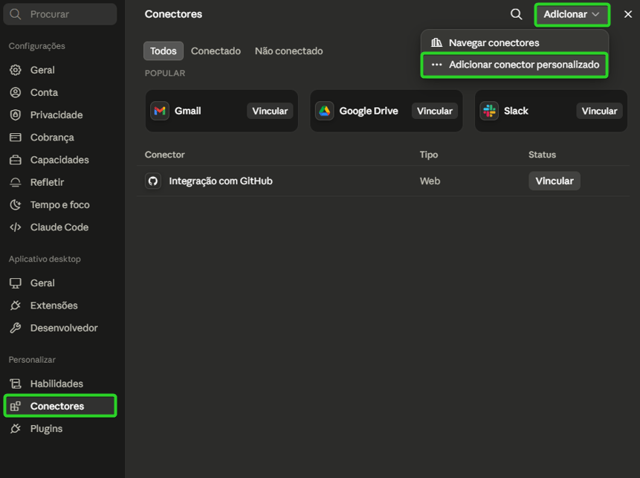Open Extensões settings
The image size is (640, 478).
point(60,306)
